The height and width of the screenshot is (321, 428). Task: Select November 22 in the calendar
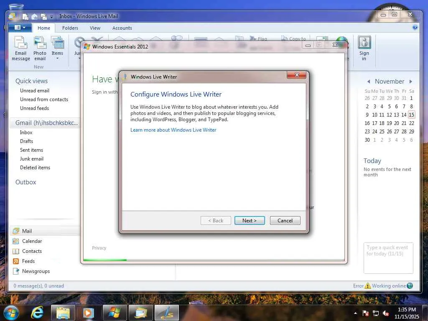click(411, 123)
